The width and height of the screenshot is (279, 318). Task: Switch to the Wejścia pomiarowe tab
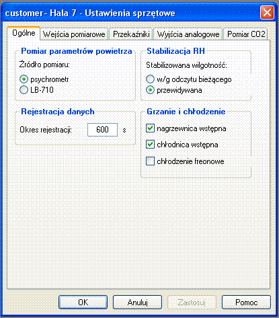pos(74,34)
